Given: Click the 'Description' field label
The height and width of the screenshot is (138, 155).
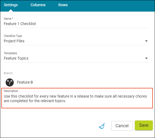Looking at the screenshot, I should (11, 91).
